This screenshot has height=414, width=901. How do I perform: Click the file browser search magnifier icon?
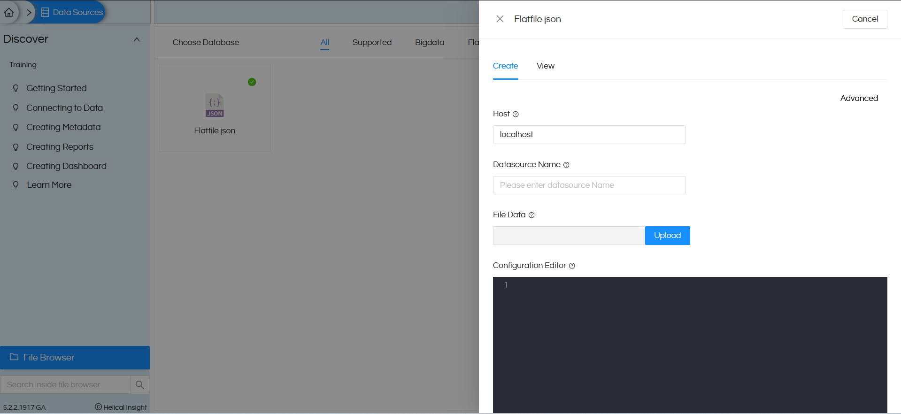click(139, 385)
